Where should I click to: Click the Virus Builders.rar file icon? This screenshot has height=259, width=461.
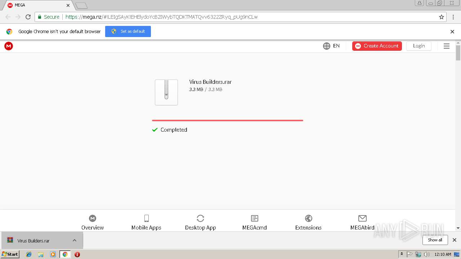coord(166,92)
